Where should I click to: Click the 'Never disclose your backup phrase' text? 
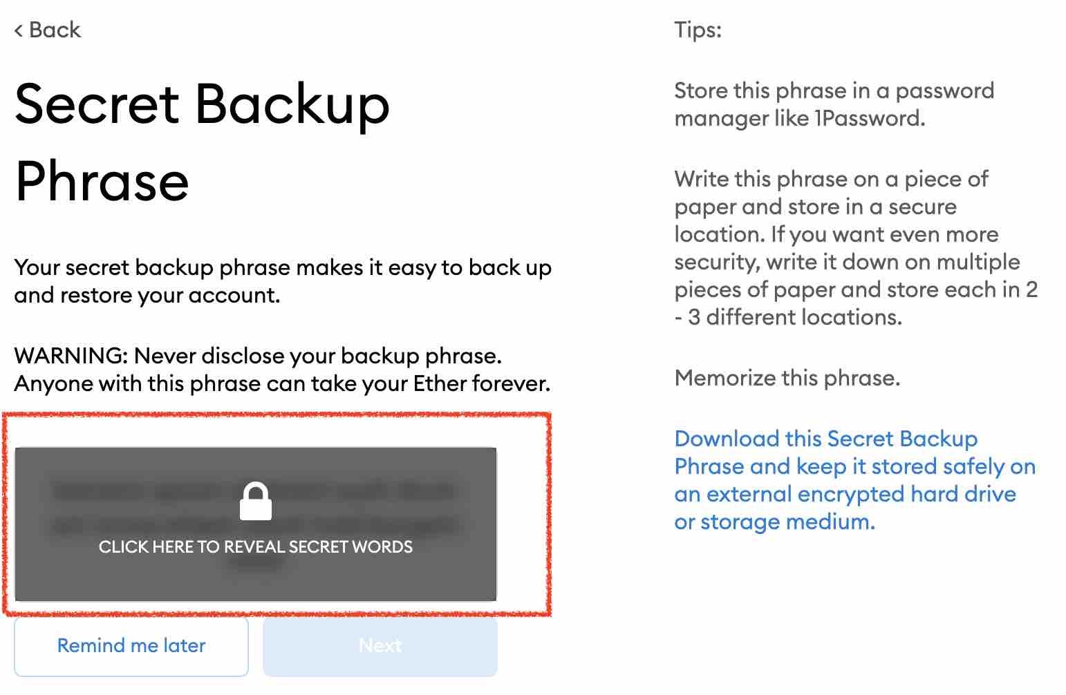(x=317, y=356)
